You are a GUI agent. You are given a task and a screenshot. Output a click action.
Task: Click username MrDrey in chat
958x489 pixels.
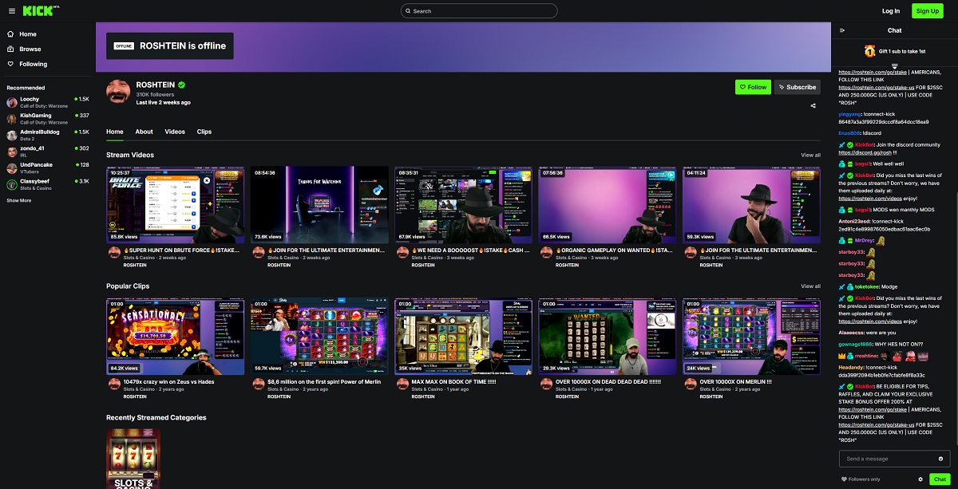(x=865, y=240)
